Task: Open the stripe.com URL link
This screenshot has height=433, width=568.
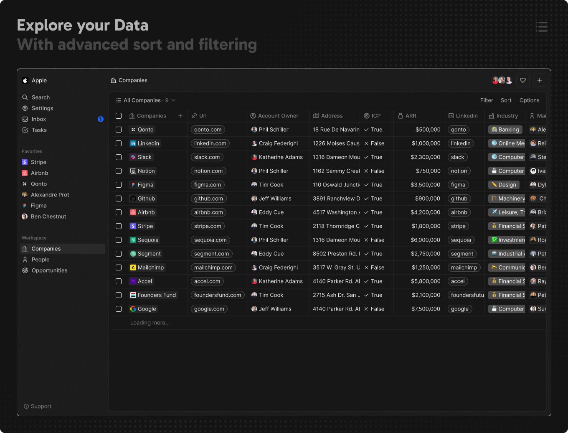Action: (x=208, y=226)
